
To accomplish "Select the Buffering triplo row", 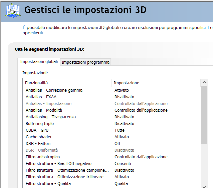I will 112,123.
